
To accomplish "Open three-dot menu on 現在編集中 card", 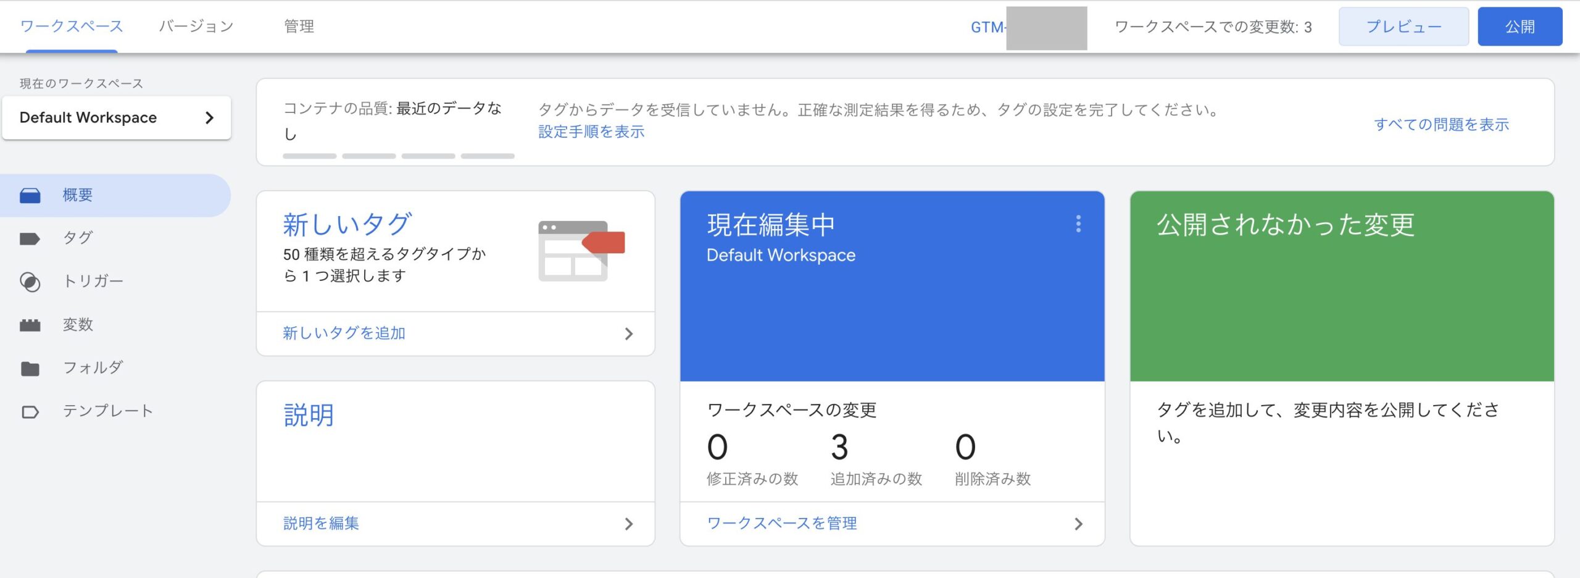I will tap(1078, 224).
